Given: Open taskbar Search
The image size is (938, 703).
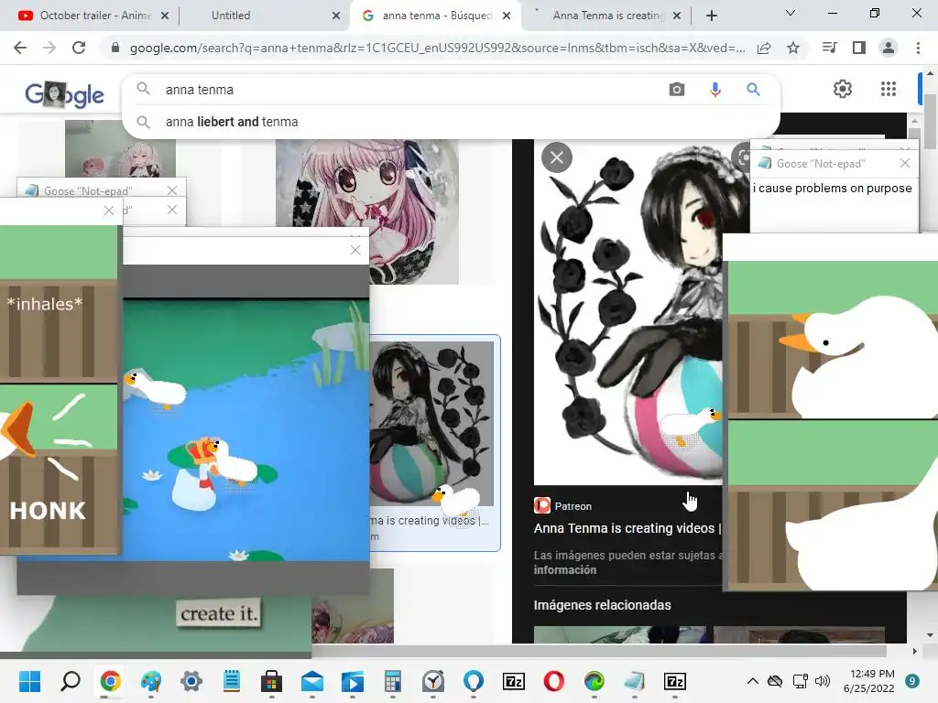Looking at the screenshot, I should (x=70, y=681).
